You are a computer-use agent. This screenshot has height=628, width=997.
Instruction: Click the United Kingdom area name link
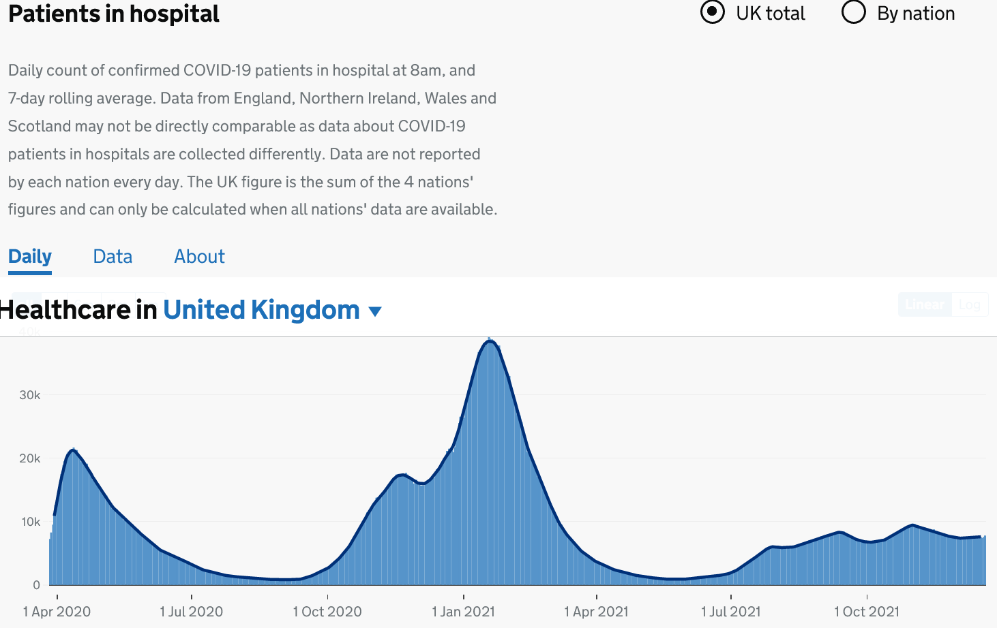(261, 310)
